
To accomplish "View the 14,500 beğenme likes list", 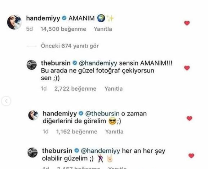I will 63,29.
